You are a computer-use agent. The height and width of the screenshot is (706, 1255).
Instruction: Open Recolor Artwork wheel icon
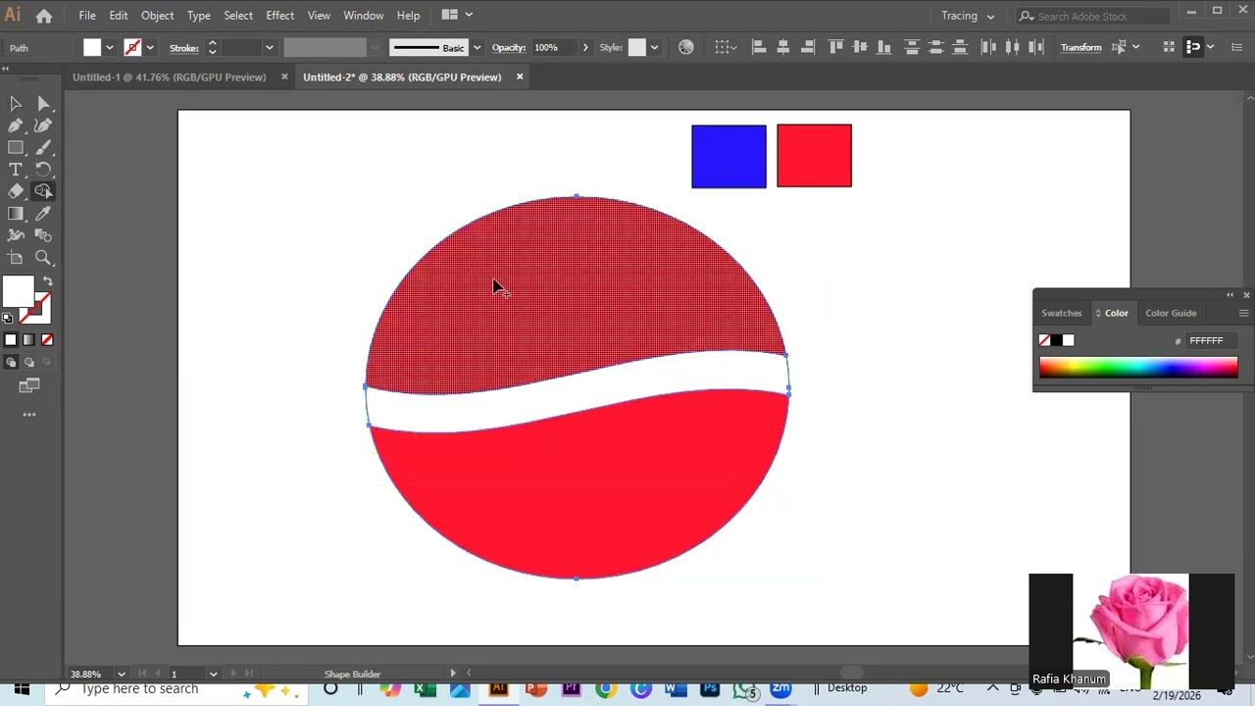tap(686, 47)
